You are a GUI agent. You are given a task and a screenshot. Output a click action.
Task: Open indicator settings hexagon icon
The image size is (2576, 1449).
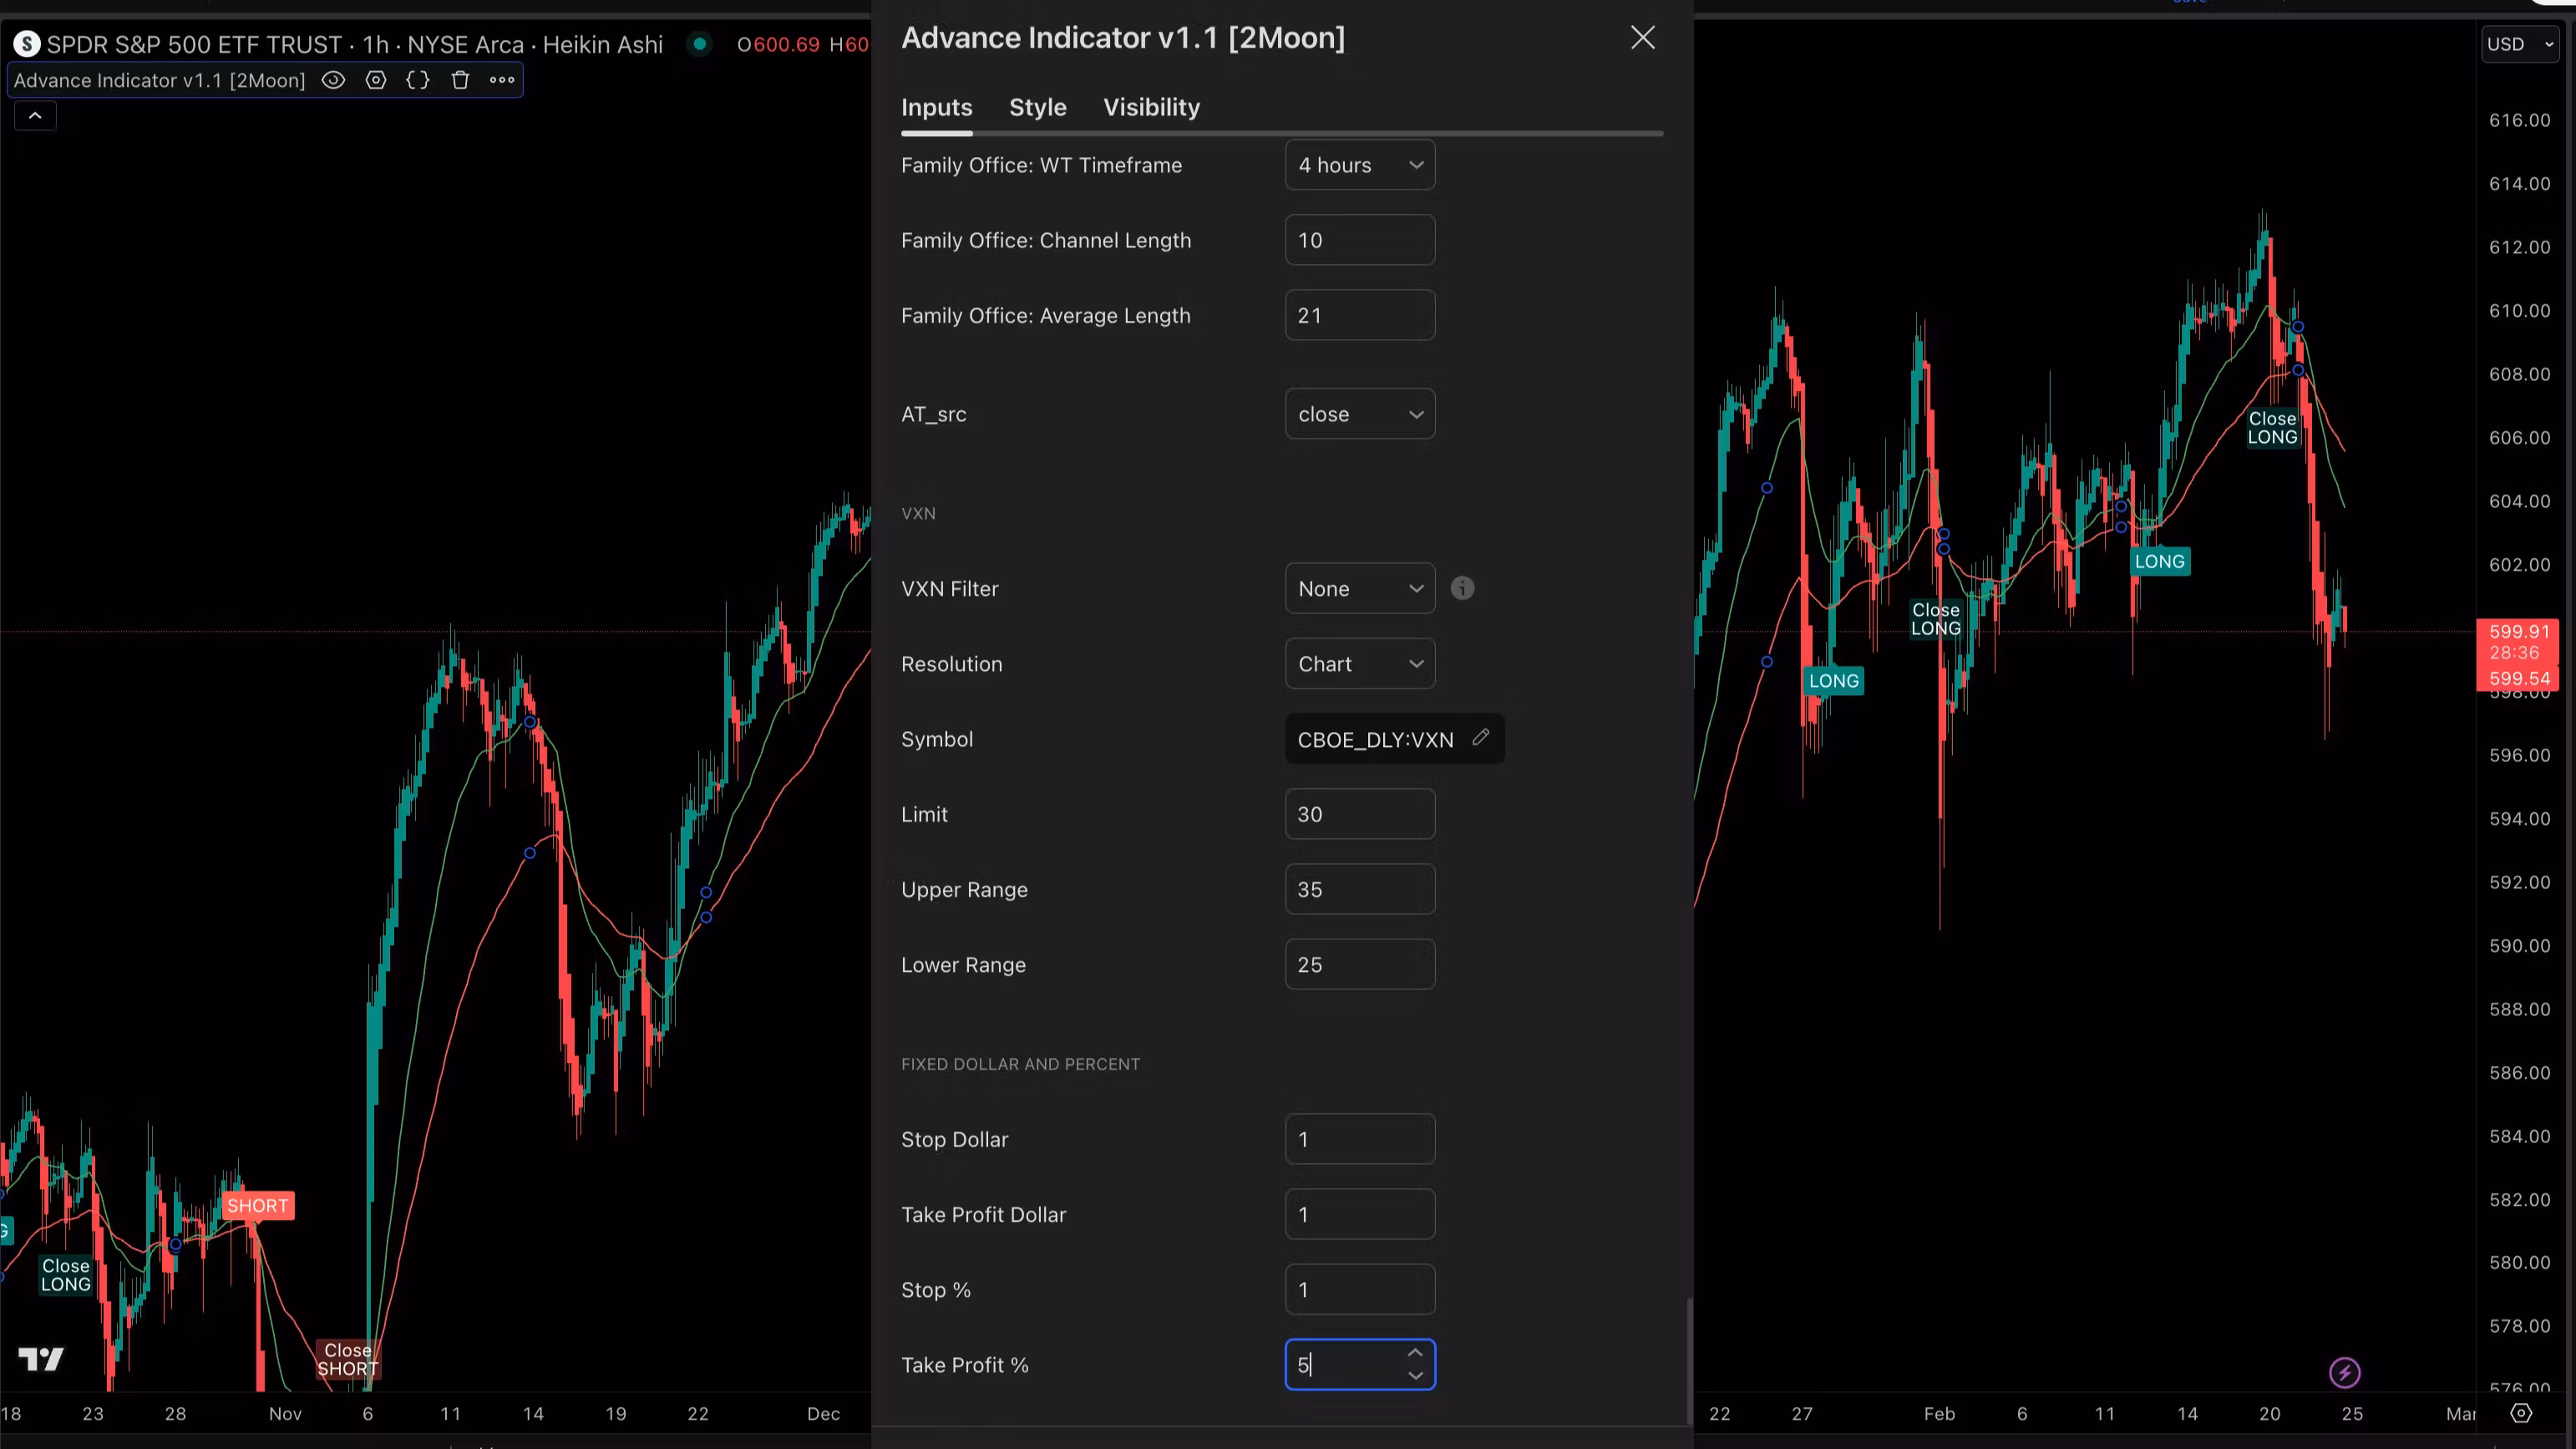tap(376, 80)
